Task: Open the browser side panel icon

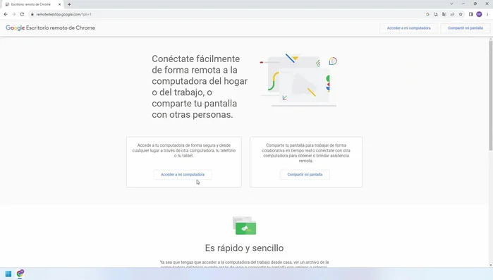Action: (470, 14)
